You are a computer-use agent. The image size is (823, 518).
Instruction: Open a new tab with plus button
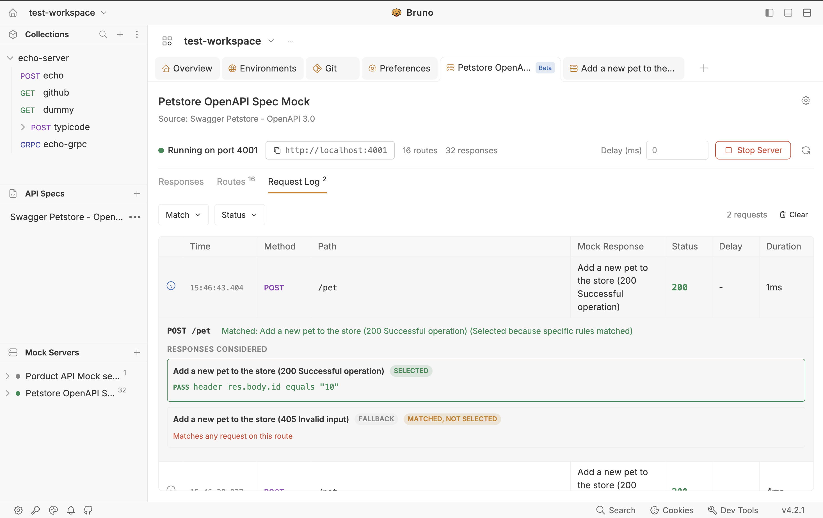pos(703,68)
